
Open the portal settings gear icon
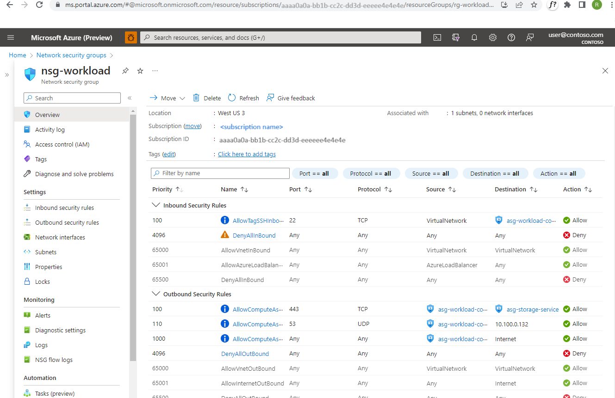tap(493, 38)
